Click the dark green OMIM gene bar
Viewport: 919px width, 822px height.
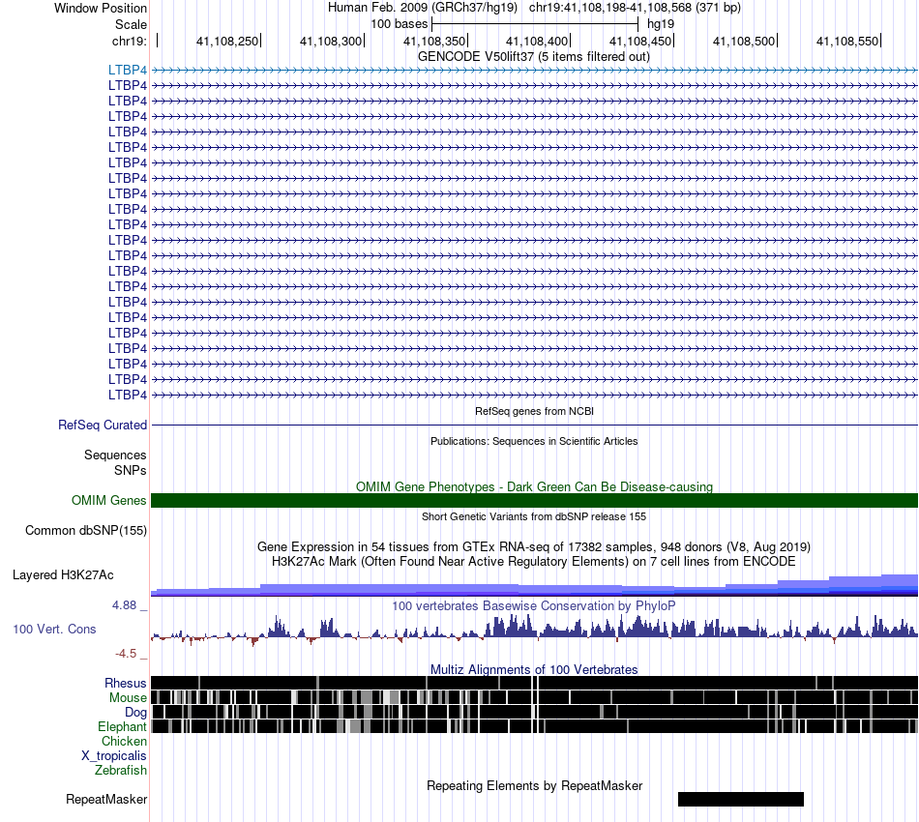point(534,500)
